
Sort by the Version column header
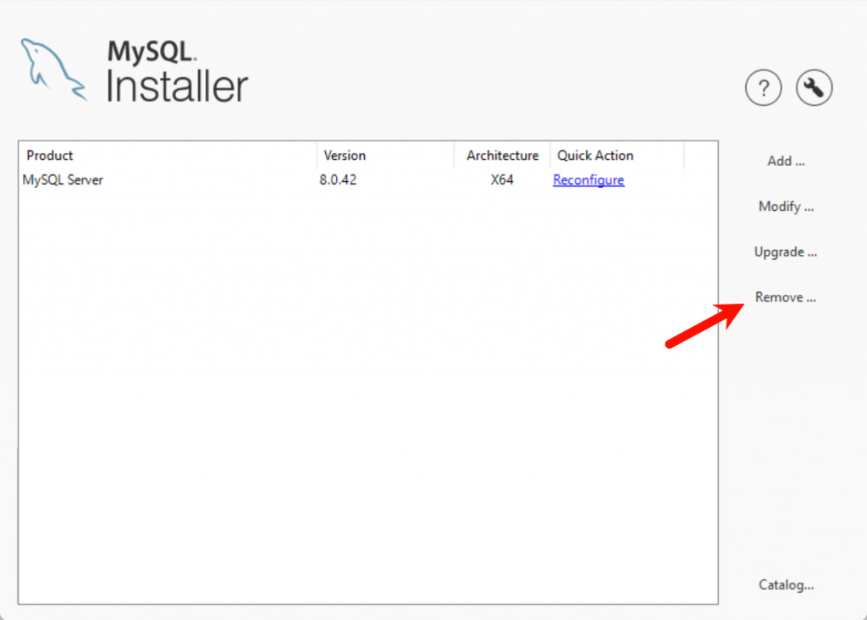345,155
